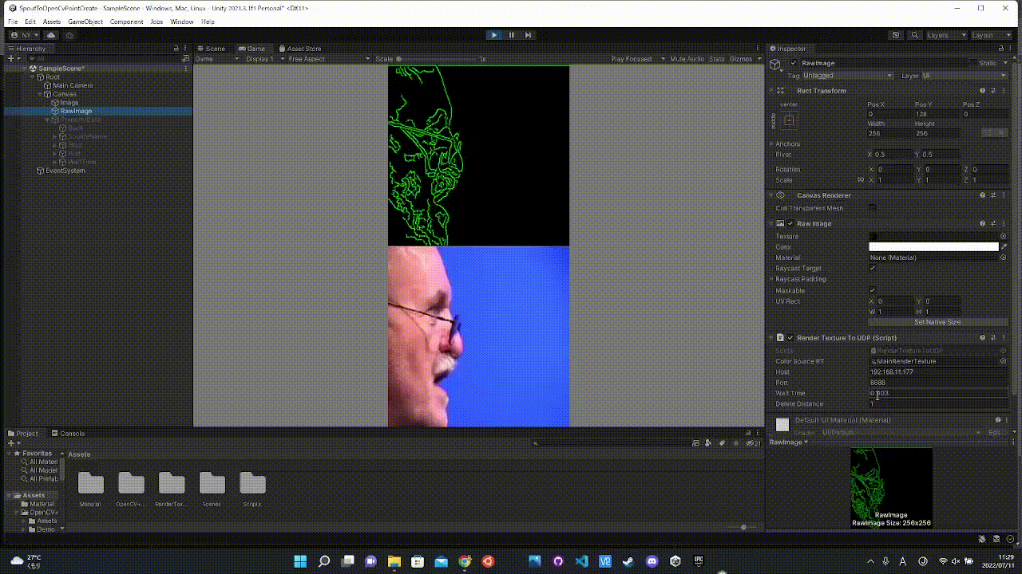Toggle the Hierarchy panel lock icon
Viewport: 1022px width, 574px height.
tap(176, 49)
